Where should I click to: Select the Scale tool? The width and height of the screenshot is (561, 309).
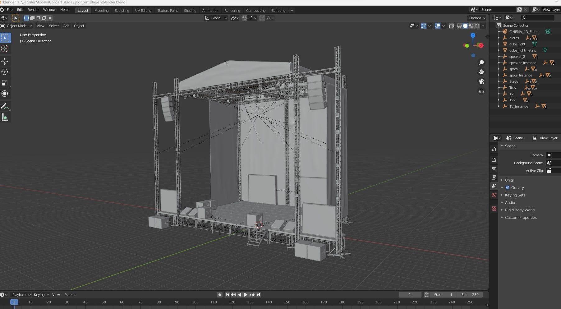(x=5, y=83)
